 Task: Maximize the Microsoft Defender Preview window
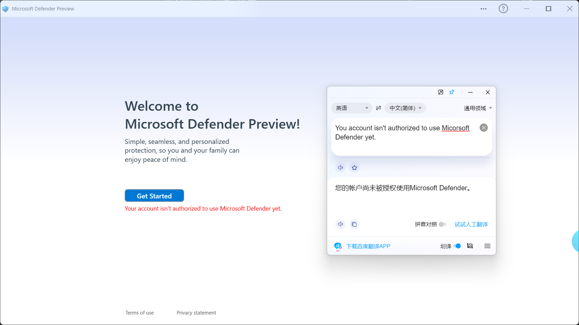[x=548, y=9]
